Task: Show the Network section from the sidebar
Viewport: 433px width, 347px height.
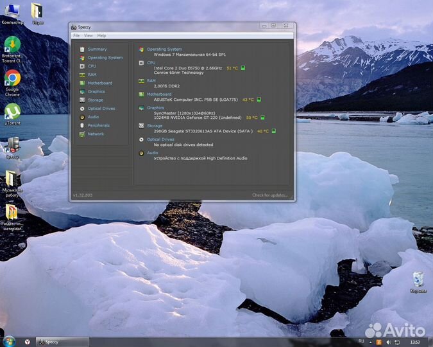Action: [96, 134]
